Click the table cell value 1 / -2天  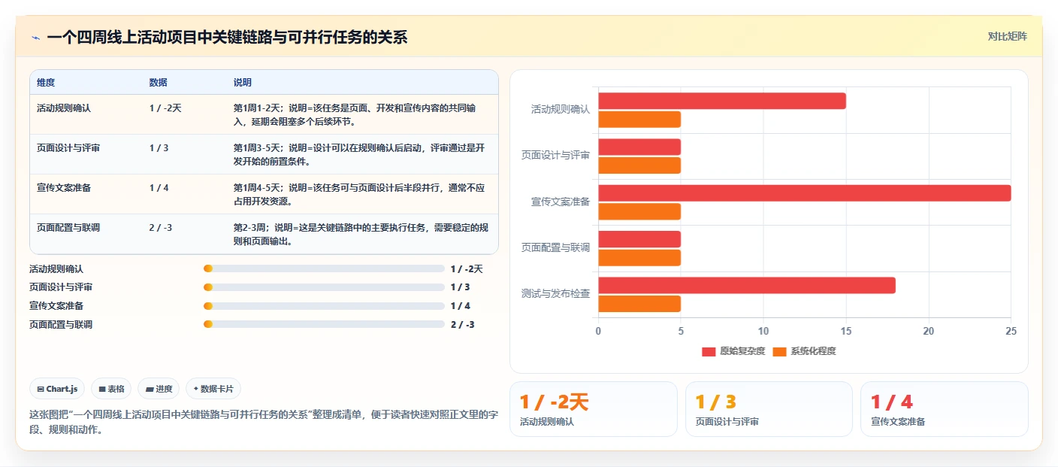click(x=165, y=108)
